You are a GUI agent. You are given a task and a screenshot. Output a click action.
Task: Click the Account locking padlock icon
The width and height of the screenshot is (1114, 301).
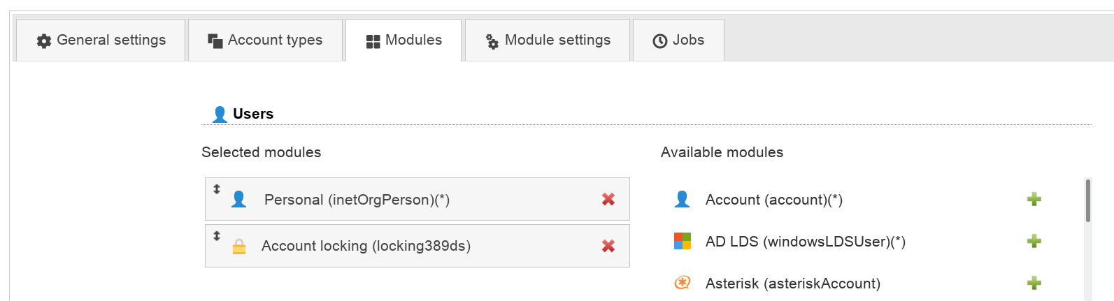(x=239, y=247)
